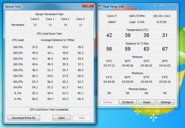Click CPU Cool Down Test Completed status

tap(49, 109)
